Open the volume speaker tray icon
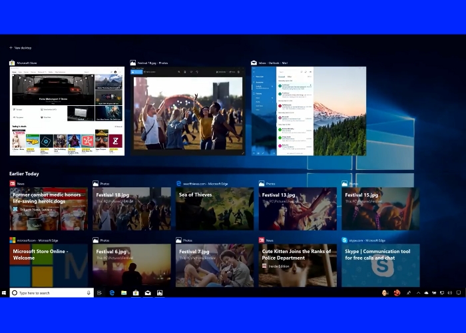The image size is (466, 333). pos(449,293)
